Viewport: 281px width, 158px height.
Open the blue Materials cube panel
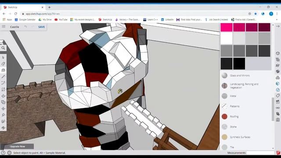click(x=277, y=84)
